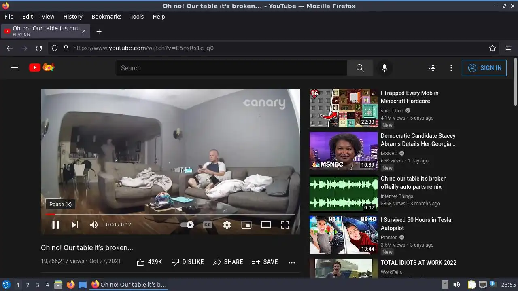Click the taskbar volume speaker icon
The width and height of the screenshot is (518, 291).
[456, 285]
